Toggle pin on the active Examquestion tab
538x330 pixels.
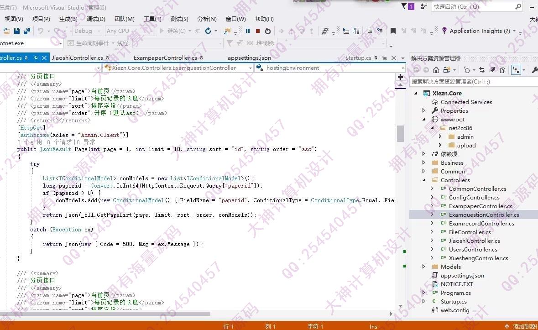[35, 58]
